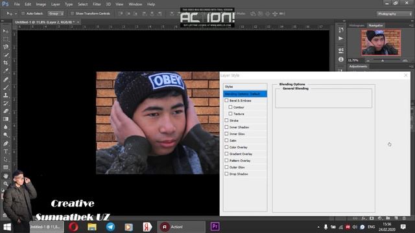The image size is (415, 233).
Task: Close the Layer Style dialog
Action: click(x=406, y=75)
